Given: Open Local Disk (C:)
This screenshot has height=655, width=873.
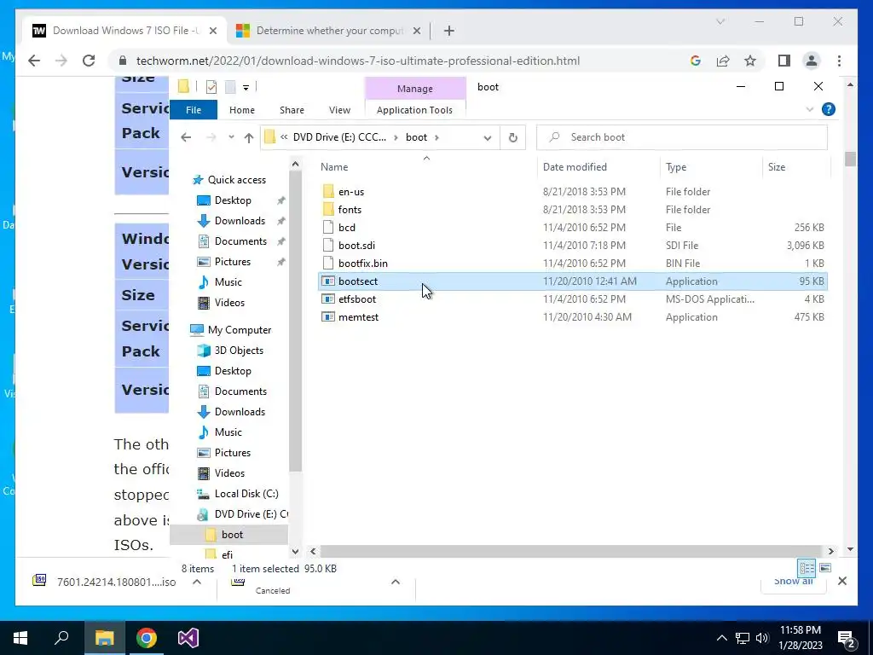Looking at the screenshot, I should coord(246,494).
